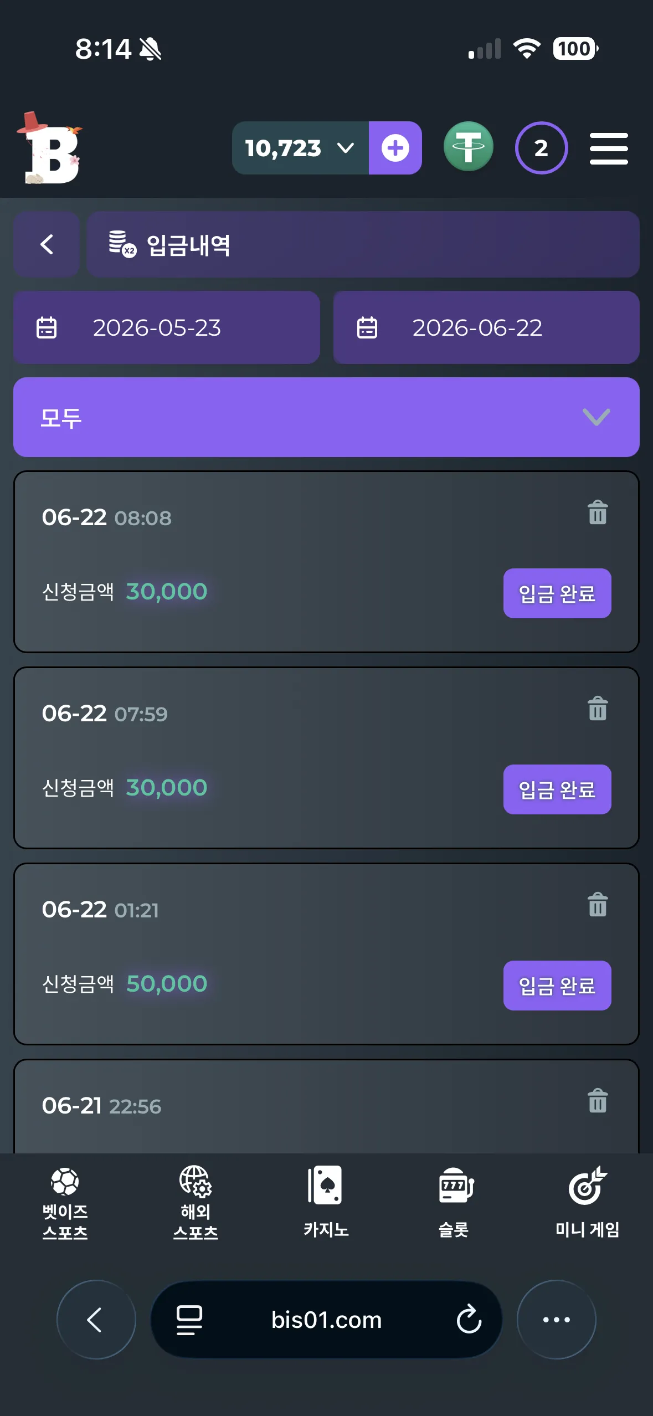Go to the B logo home
This screenshot has height=1416, width=653.
(x=49, y=148)
